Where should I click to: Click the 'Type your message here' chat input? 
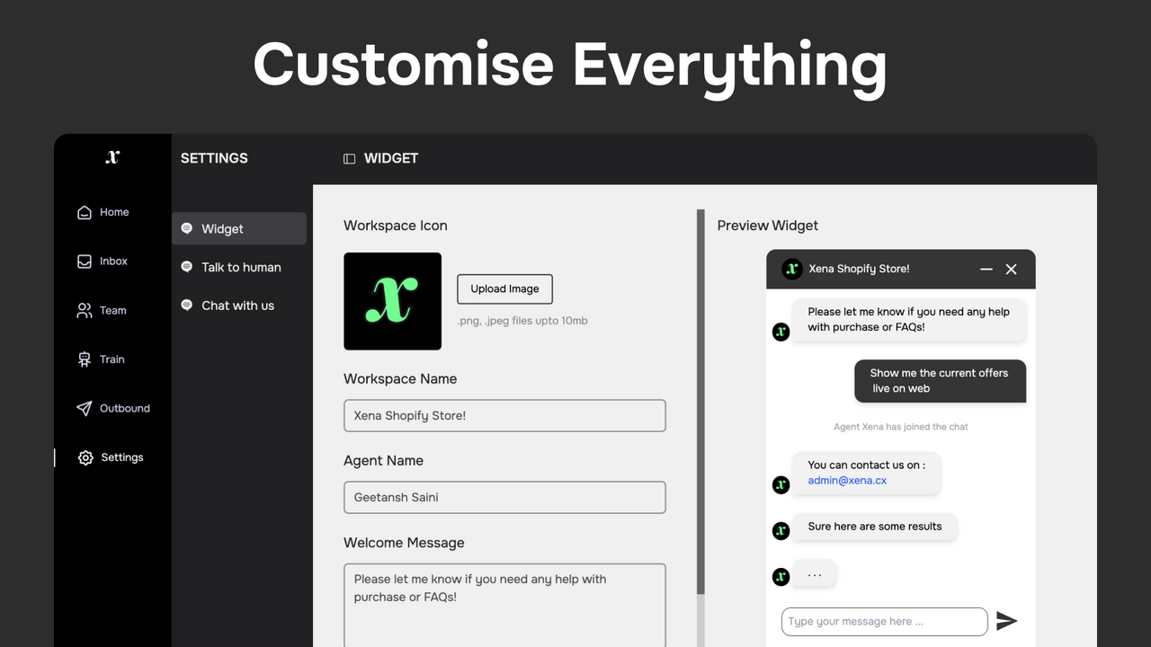coord(884,622)
